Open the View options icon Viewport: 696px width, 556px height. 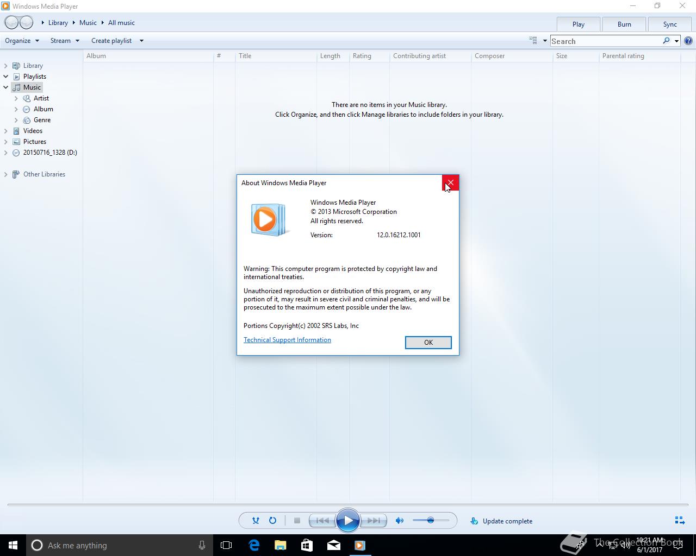pyautogui.click(x=533, y=40)
